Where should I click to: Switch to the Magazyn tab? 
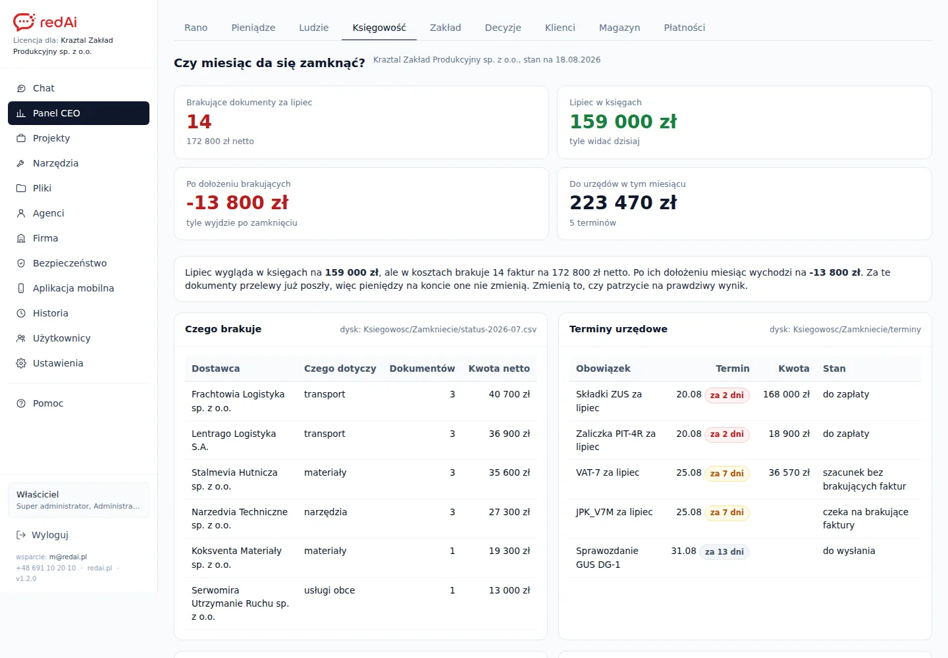point(619,28)
